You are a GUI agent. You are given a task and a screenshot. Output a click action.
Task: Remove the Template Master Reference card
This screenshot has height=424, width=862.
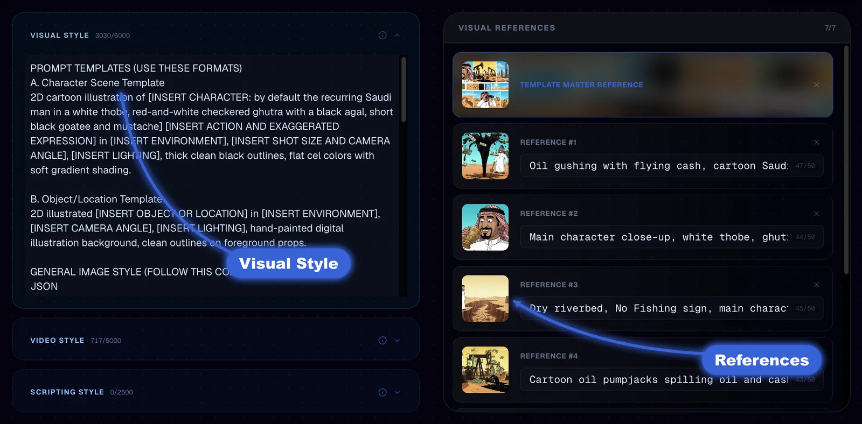tap(816, 85)
